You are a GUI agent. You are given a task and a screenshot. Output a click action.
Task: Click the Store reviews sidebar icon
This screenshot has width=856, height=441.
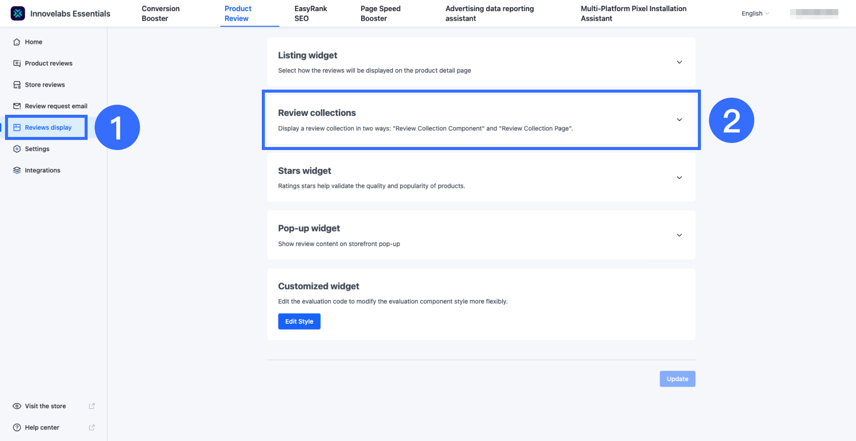point(17,85)
